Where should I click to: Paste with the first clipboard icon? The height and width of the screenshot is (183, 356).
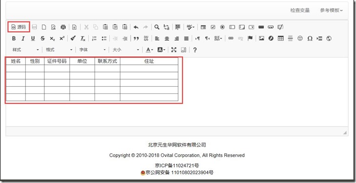[x=105, y=27]
